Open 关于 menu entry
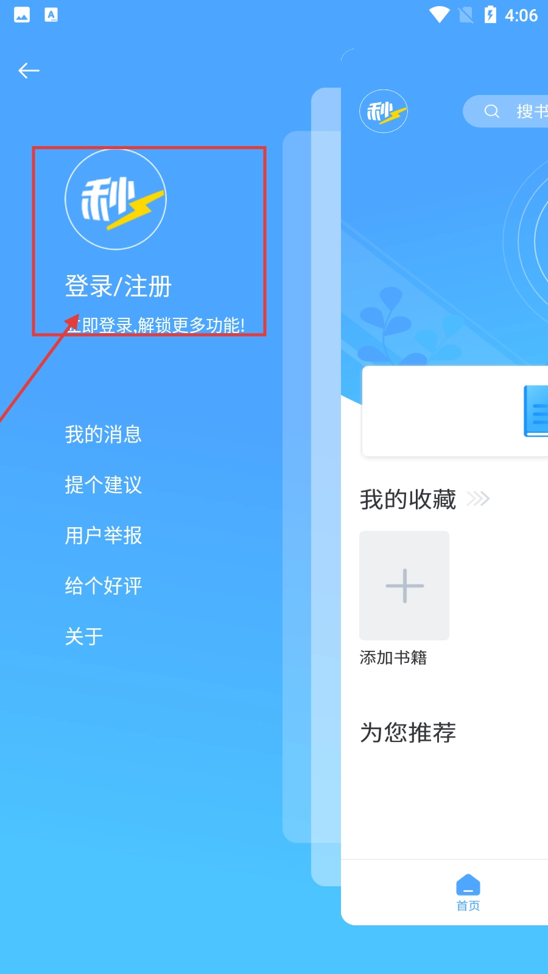The height and width of the screenshot is (974, 548). pos(84,637)
